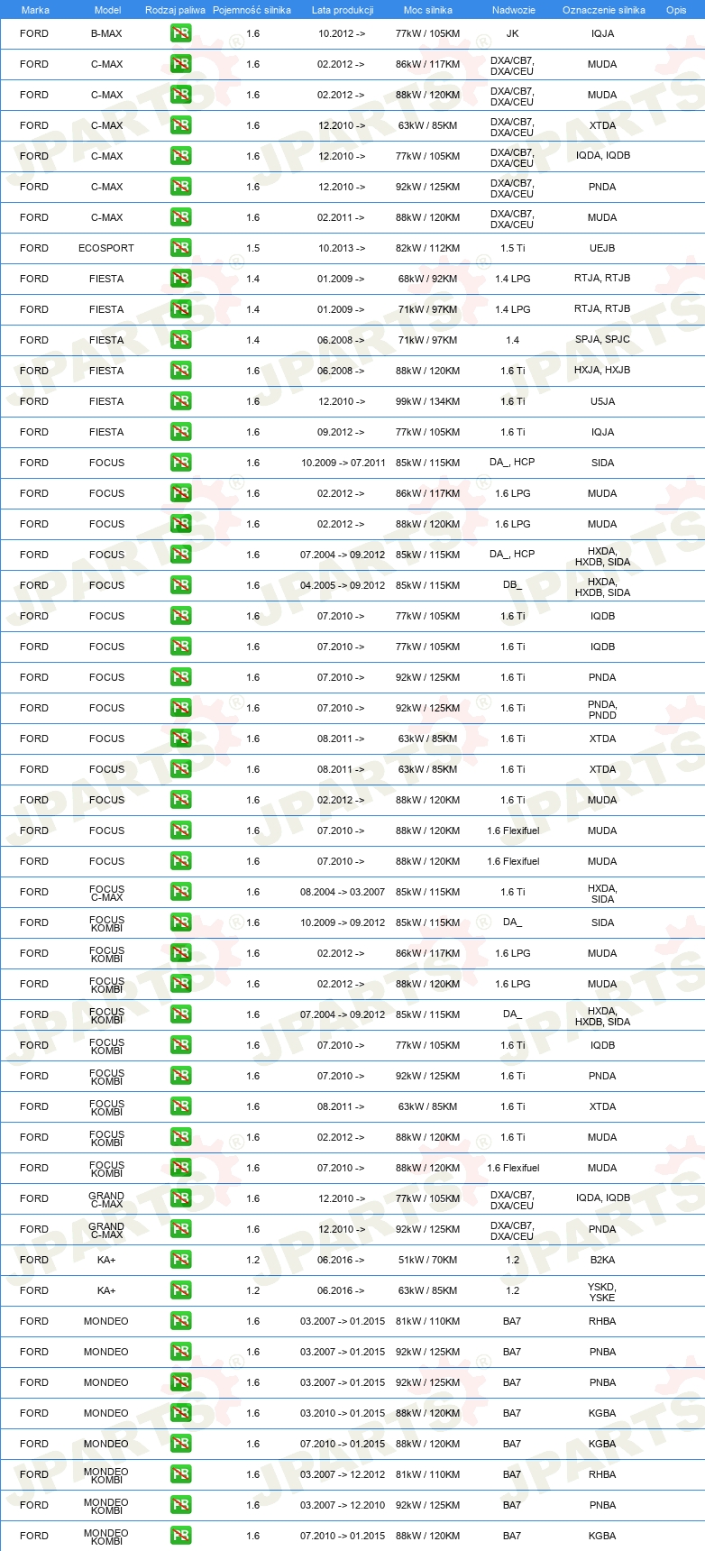Click the "03.2007 -> 12.2010" production years cell
The image size is (705, 1551).
tap(343, 1505)
